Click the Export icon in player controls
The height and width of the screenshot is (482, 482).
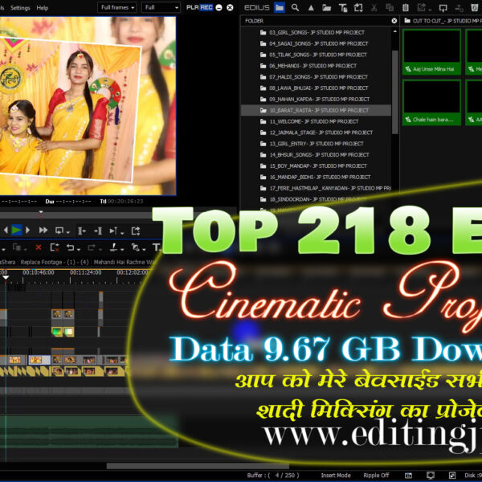pos(136,231)
